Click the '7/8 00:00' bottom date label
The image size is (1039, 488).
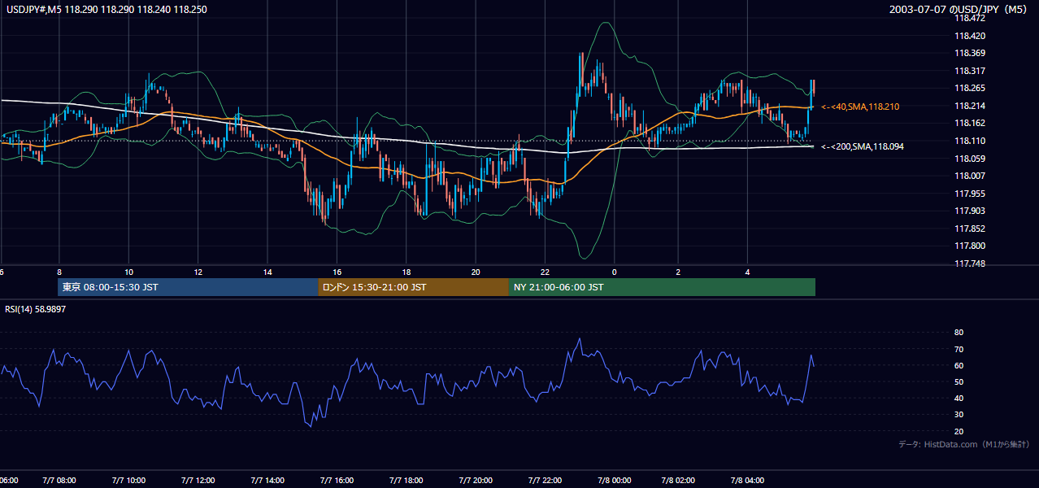coord(615,481)
